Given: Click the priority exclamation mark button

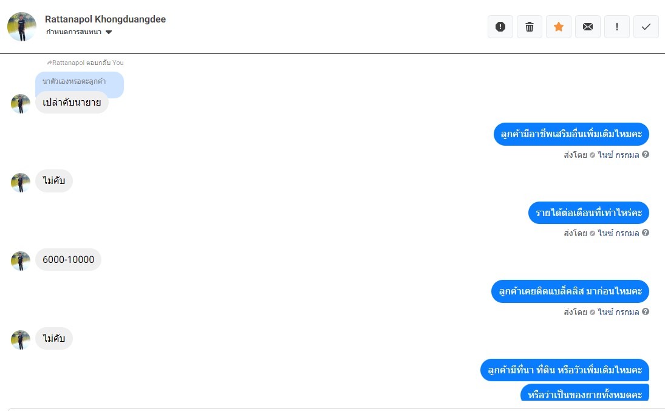Looking at the screenshot, I should [617, 27].
